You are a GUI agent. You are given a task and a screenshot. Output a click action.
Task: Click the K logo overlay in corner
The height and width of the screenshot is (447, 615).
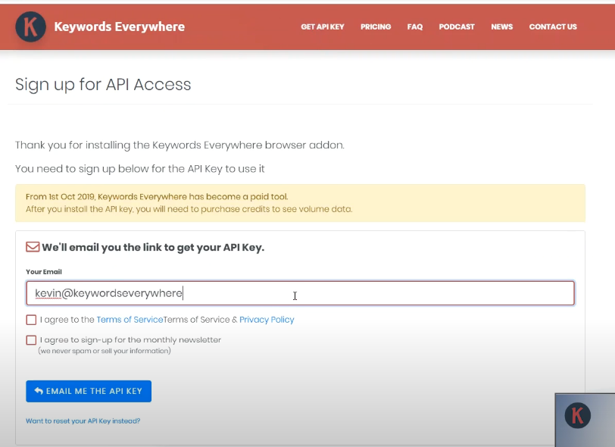(x=578, y=415)
